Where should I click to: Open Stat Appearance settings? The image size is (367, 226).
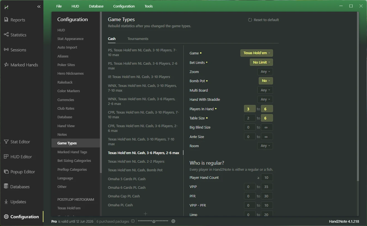pyautogui.click(x=70, y=39)
